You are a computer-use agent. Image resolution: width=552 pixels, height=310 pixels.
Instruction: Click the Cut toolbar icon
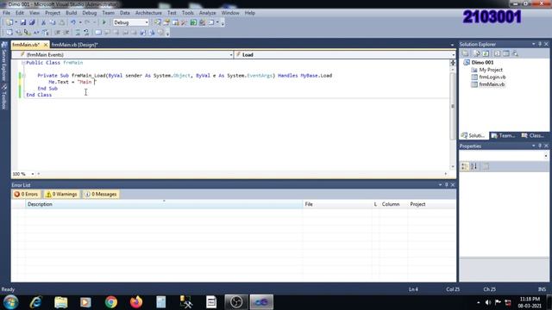[43, 22]
